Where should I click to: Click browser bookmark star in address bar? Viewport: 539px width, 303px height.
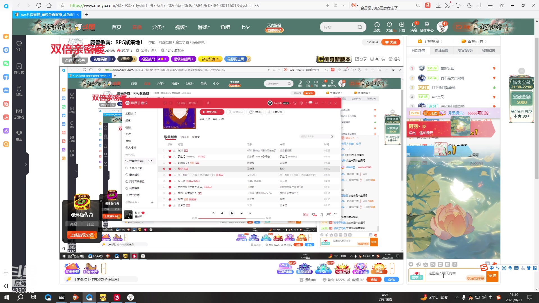click(63, 5)
